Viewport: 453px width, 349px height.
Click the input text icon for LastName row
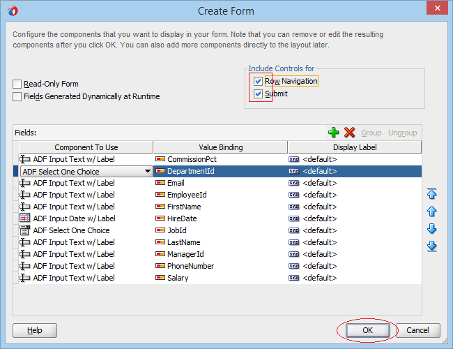pos(25,242)
